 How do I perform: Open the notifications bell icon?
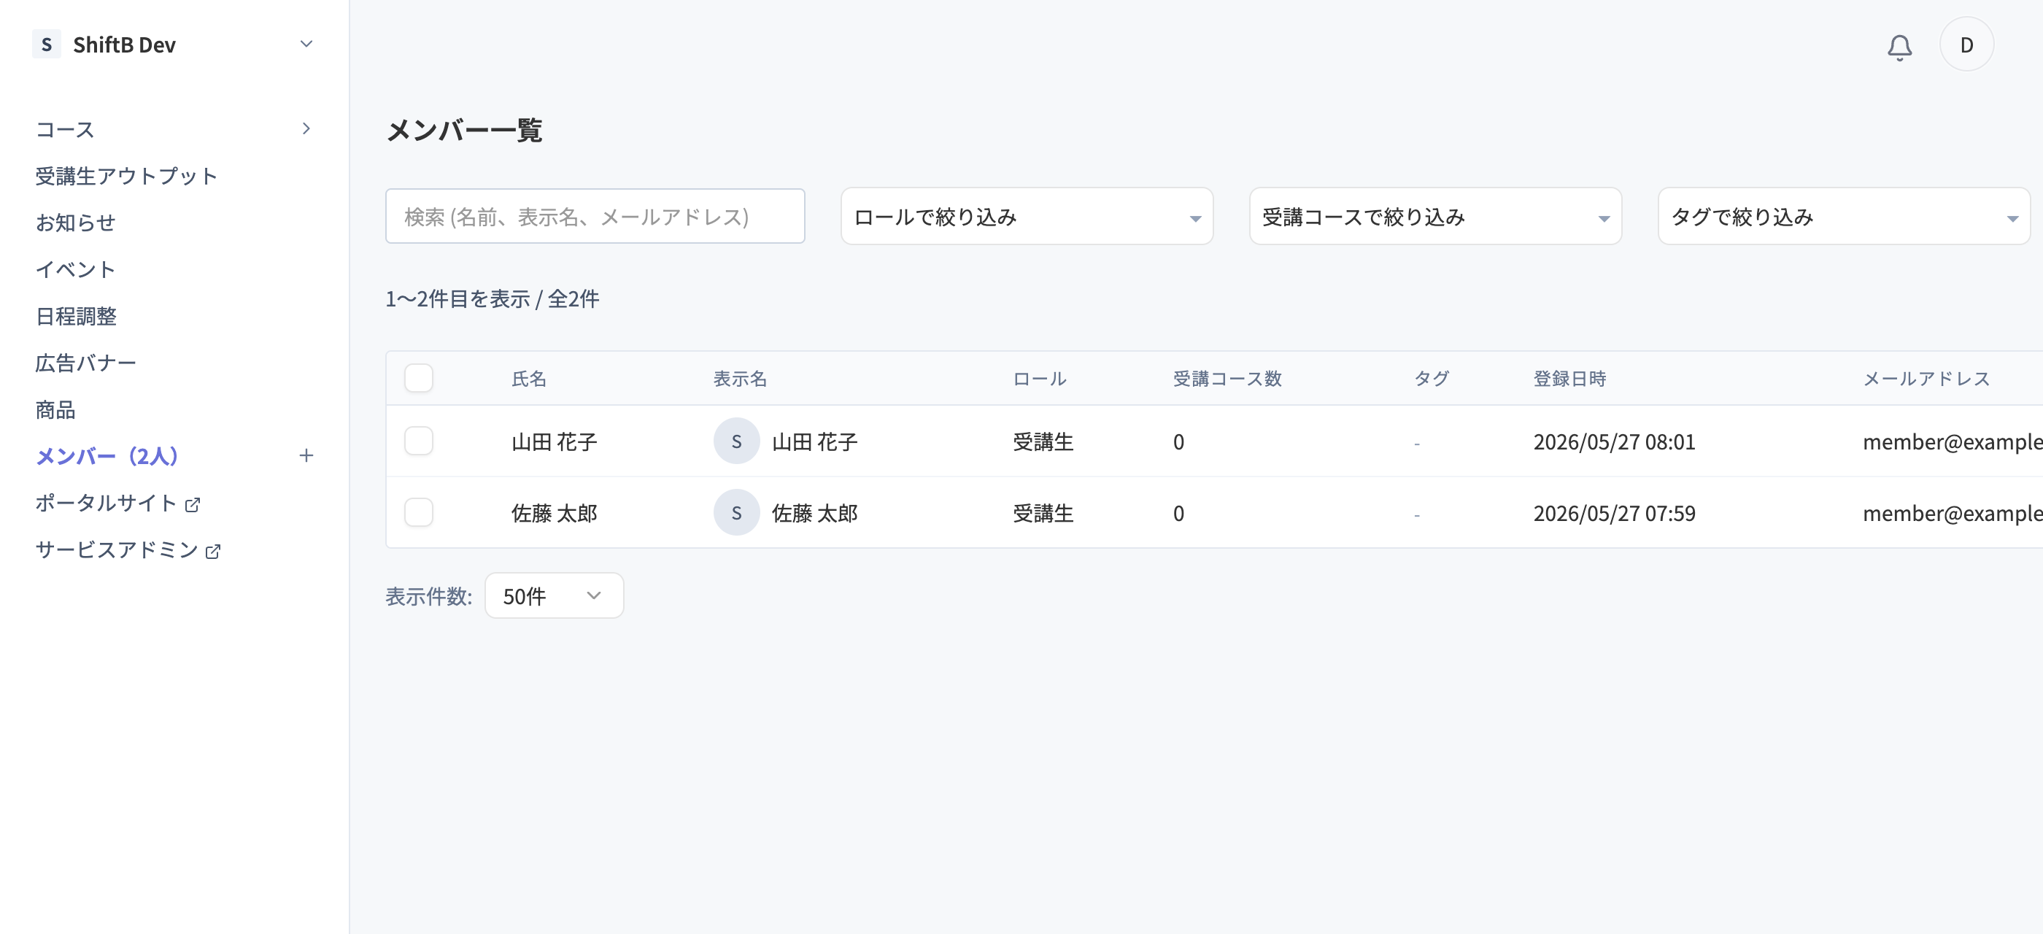click(x=1899, y=46)
